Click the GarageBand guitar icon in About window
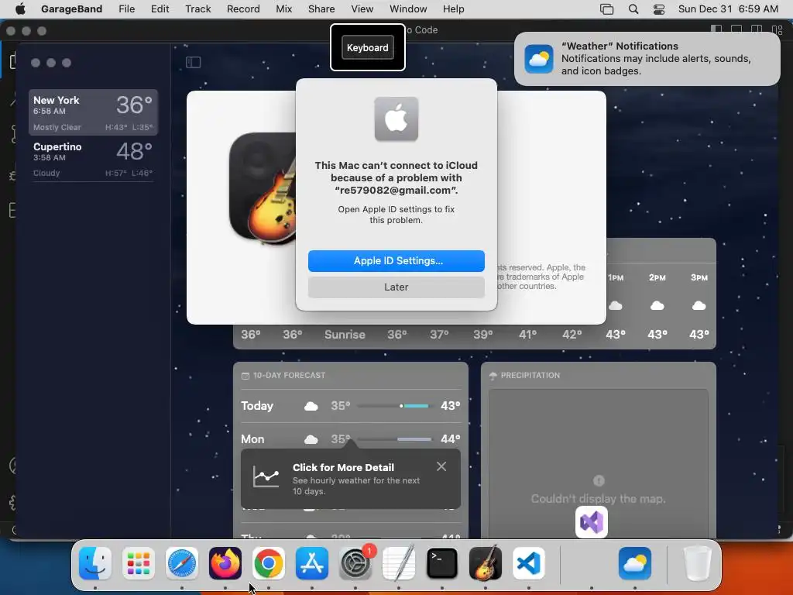 [263, 188]
